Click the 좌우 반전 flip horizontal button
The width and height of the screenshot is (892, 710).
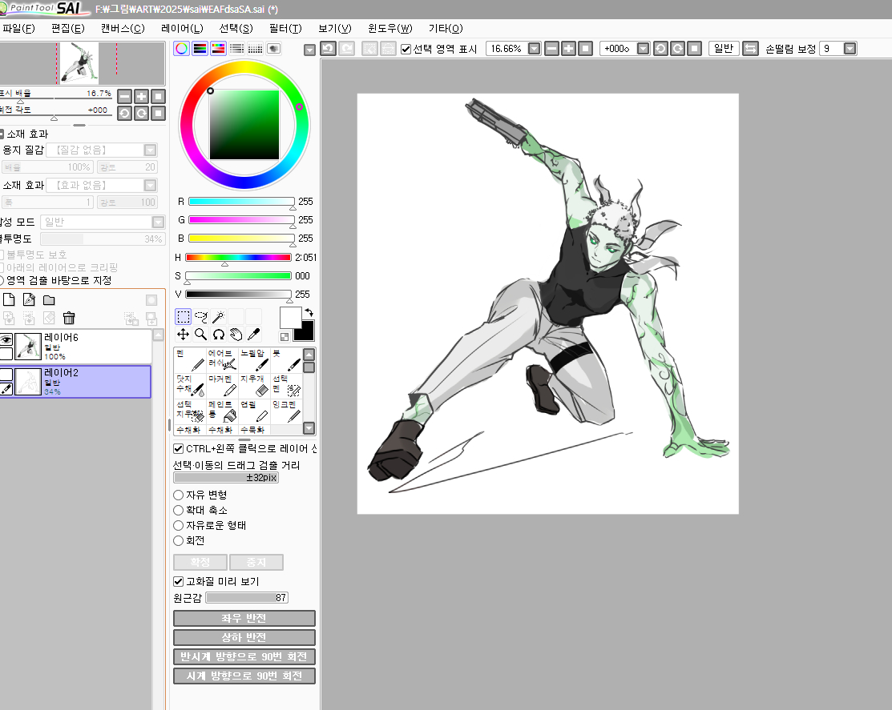pos(244,619)
